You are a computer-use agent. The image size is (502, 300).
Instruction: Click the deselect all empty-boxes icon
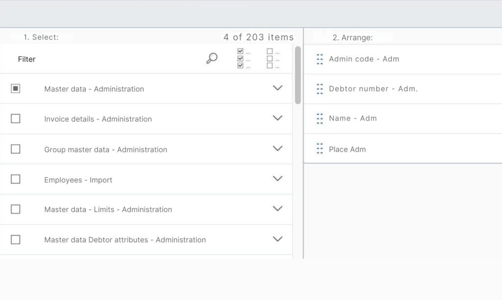tap(273, 58)
